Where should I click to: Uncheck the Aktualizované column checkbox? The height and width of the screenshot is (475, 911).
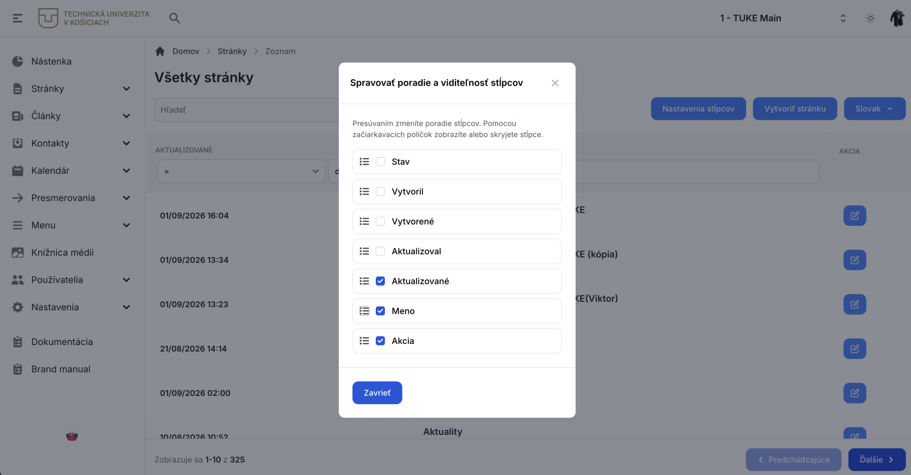coord(381,281)
